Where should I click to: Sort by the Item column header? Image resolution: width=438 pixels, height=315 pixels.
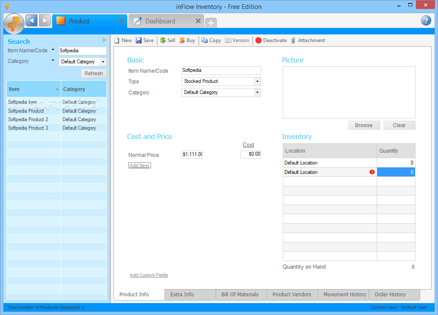click(x=34, y=89)
